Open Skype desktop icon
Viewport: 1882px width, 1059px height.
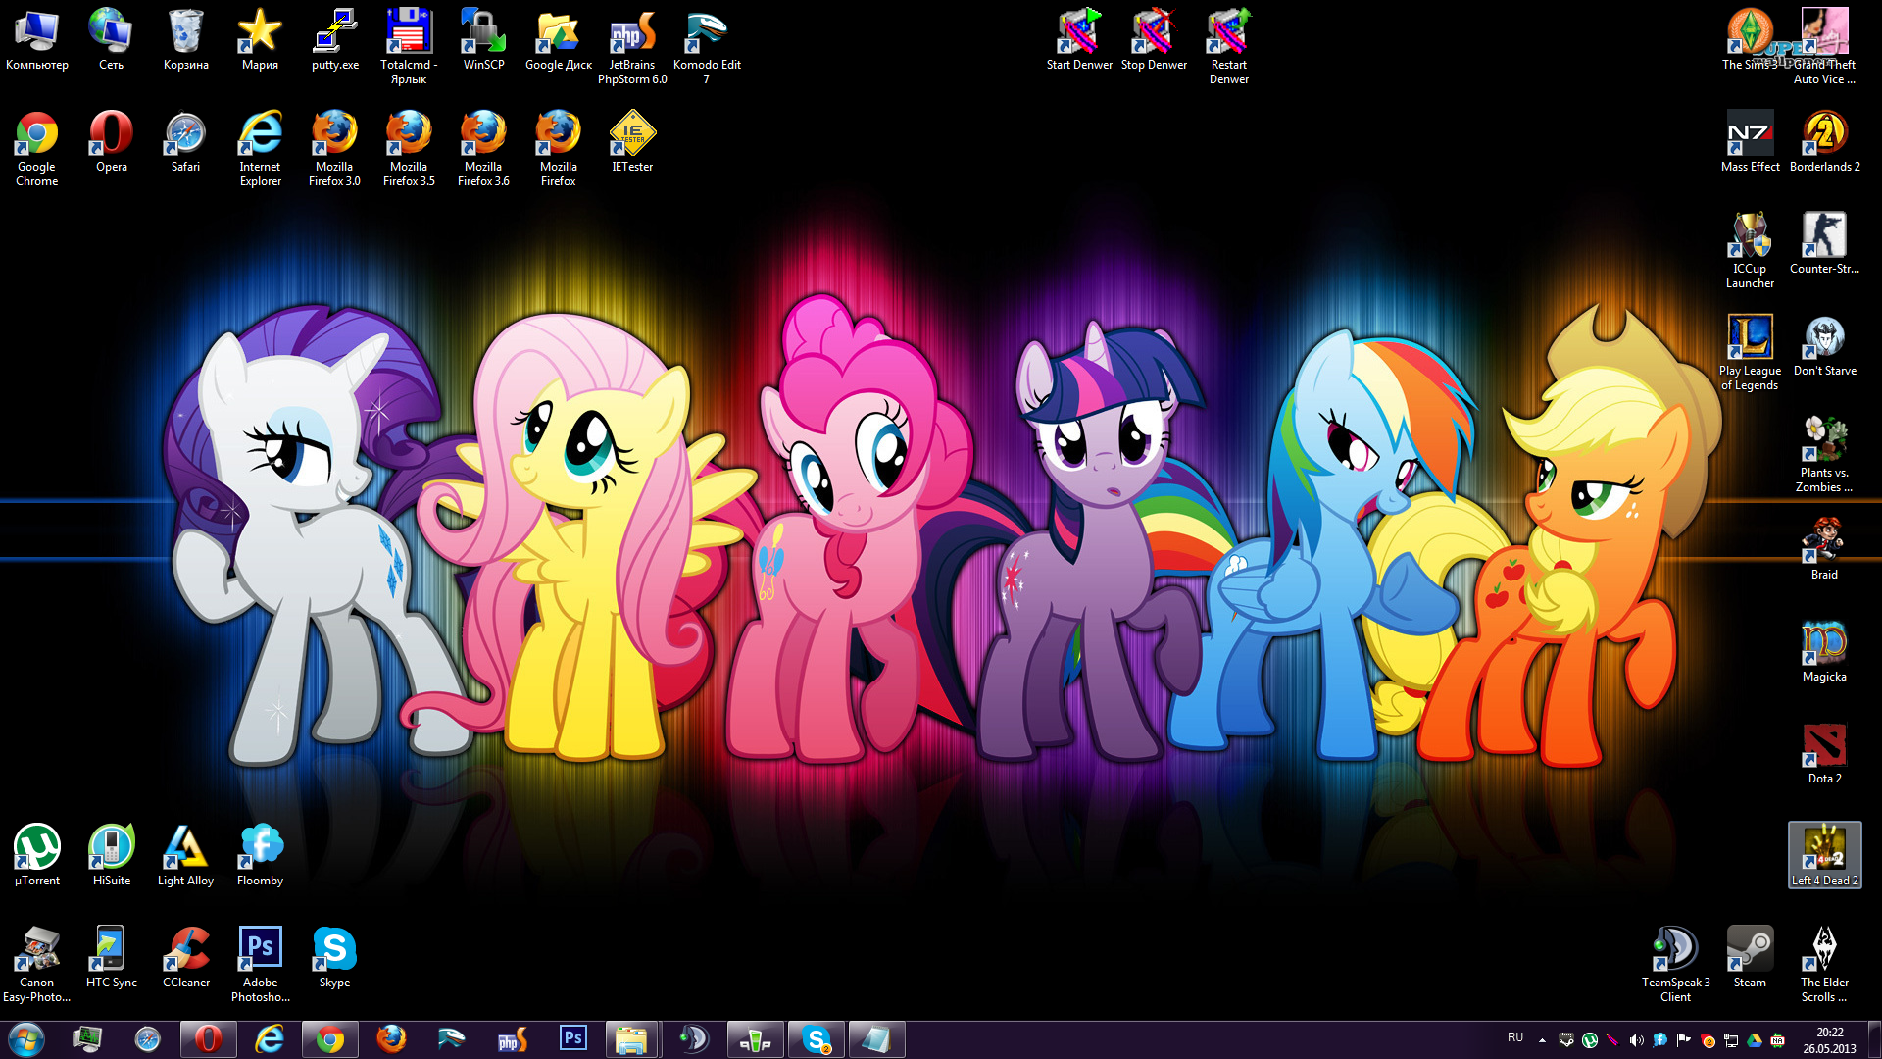[x=334, y=958]
